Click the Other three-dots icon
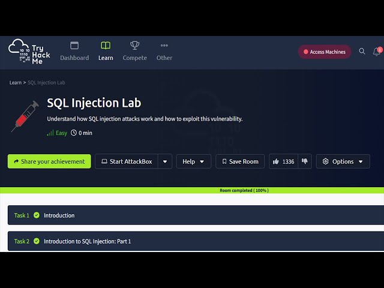The image size is (384, 288). coord(164,46)
